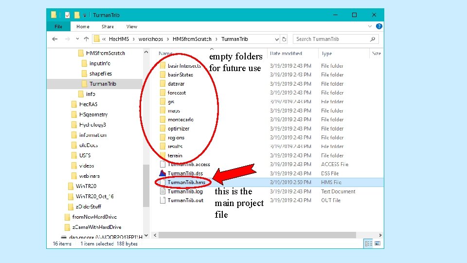The image size is (467, 263).
Task: Select WinTR20 folder in navigation tree
Action: 86,186
